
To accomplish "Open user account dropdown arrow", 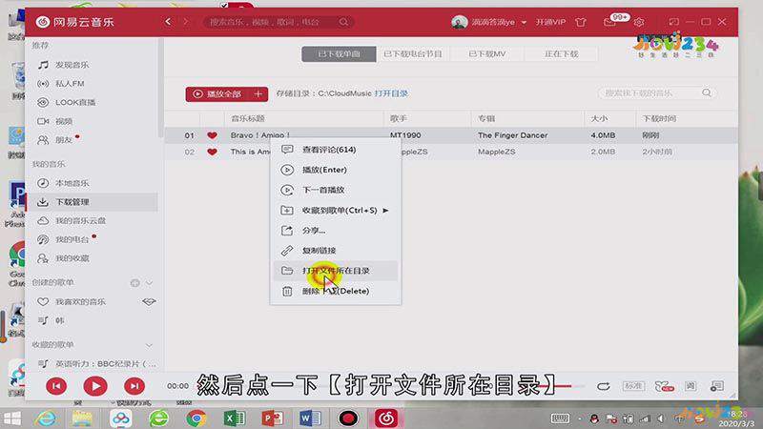I will pyautogui.click(x=524, y=22).
